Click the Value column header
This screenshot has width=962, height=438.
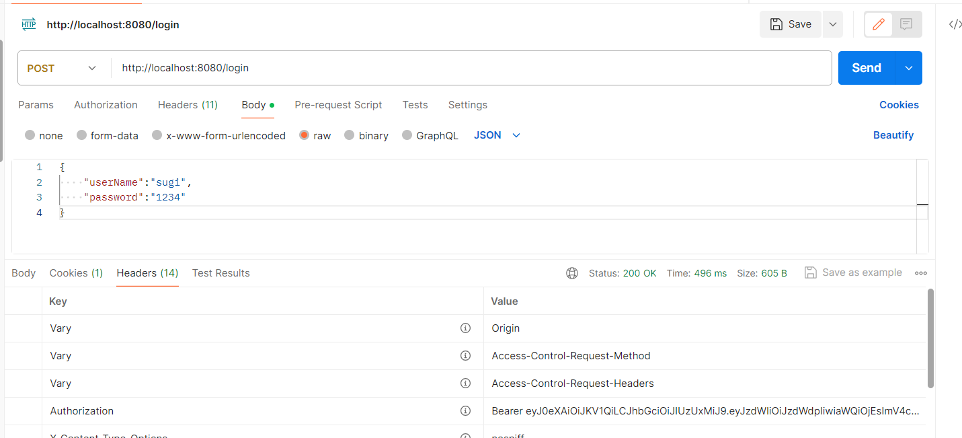click(705, 301)
